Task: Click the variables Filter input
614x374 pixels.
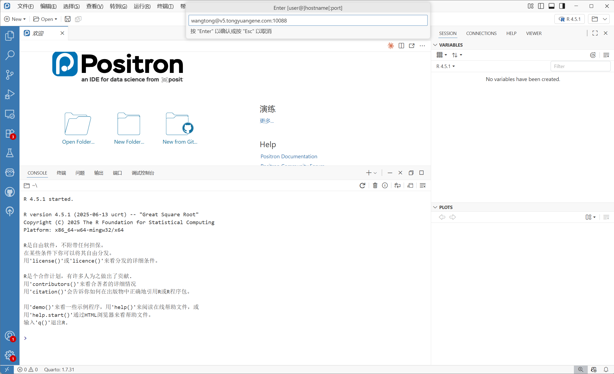Action: [580, 66]
